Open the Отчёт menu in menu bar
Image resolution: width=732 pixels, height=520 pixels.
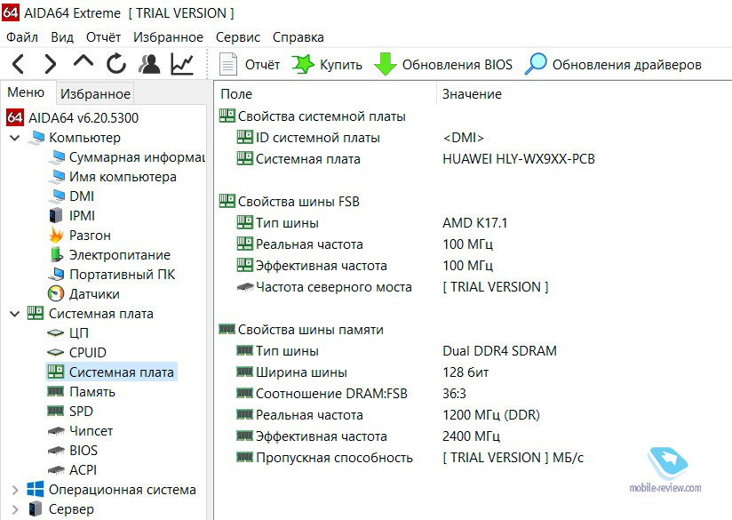(x=103, y=37)
